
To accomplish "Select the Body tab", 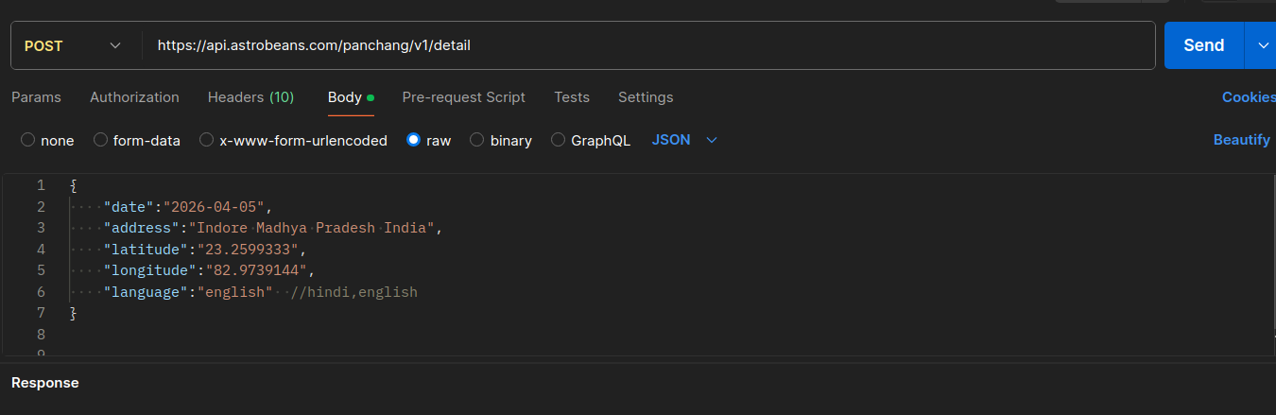I will [x=345, y=97].
